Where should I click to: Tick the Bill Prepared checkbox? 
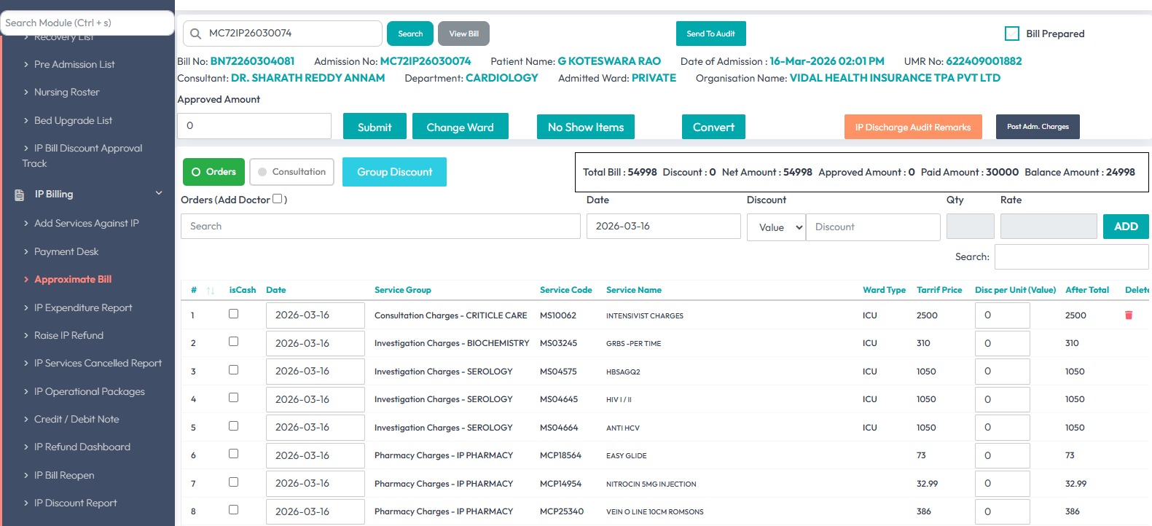tap(1012, 34)
